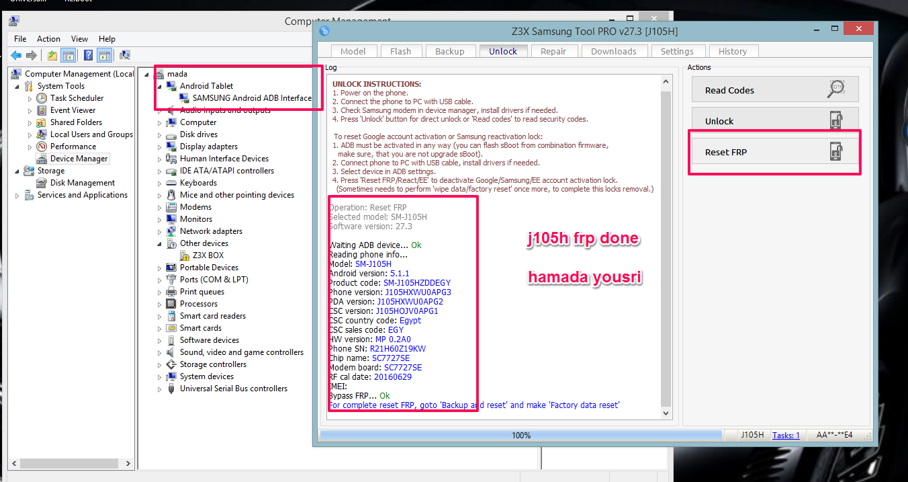Click the 100% progress bar
The image size is (908, 482).
point(521,436)
